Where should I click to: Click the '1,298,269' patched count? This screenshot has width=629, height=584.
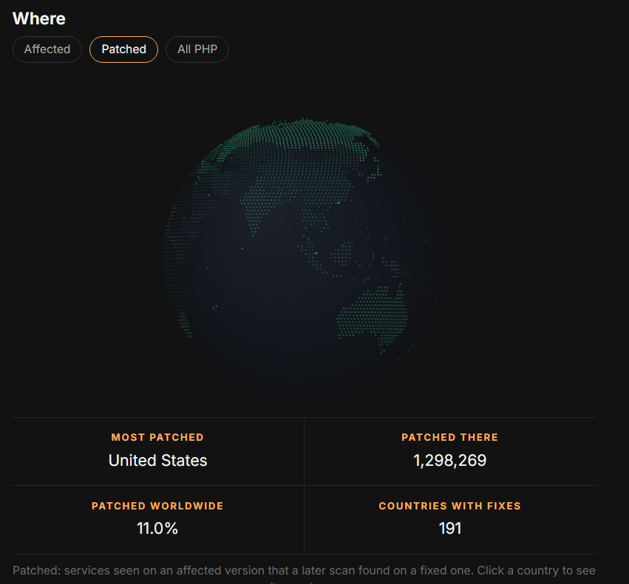click(x=449, y=460)
